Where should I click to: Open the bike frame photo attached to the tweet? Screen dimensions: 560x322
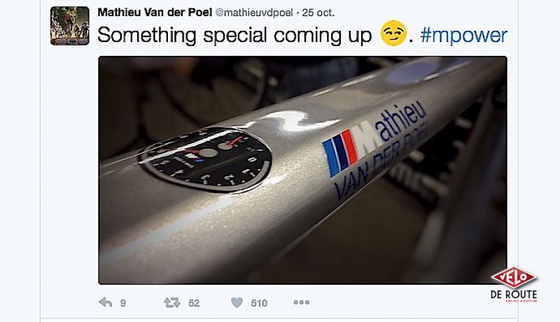[x=302, y=170]
